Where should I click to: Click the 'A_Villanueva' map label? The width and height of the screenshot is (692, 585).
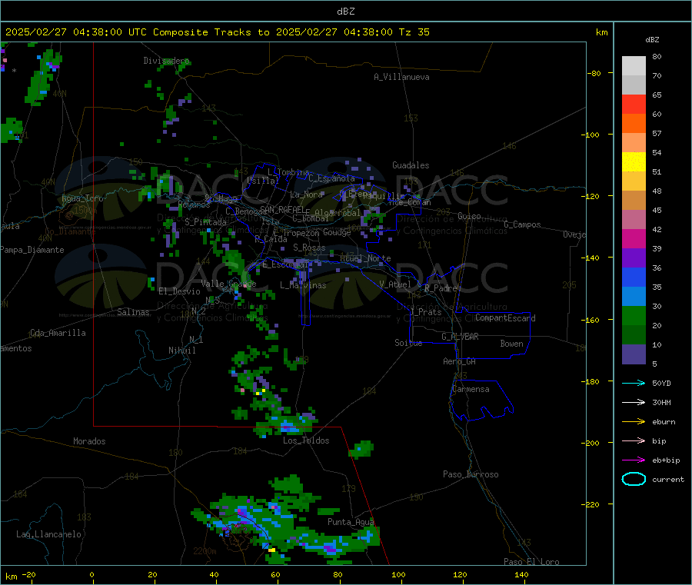pyautogui.click(x=401, y=77)
